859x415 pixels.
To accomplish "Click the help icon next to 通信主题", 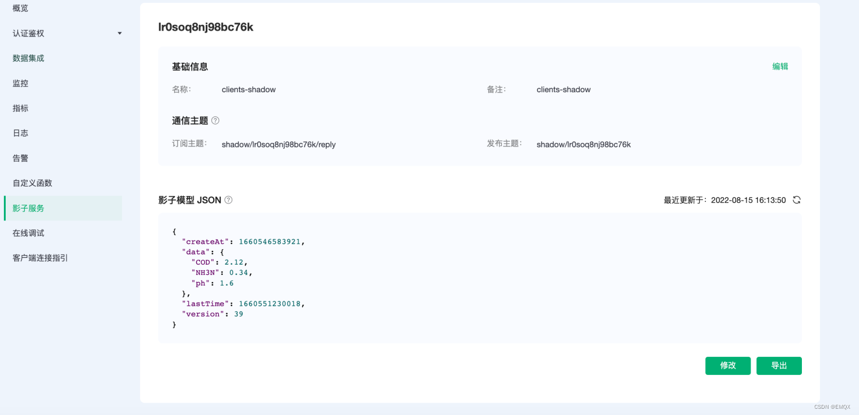I will point(215,120).
